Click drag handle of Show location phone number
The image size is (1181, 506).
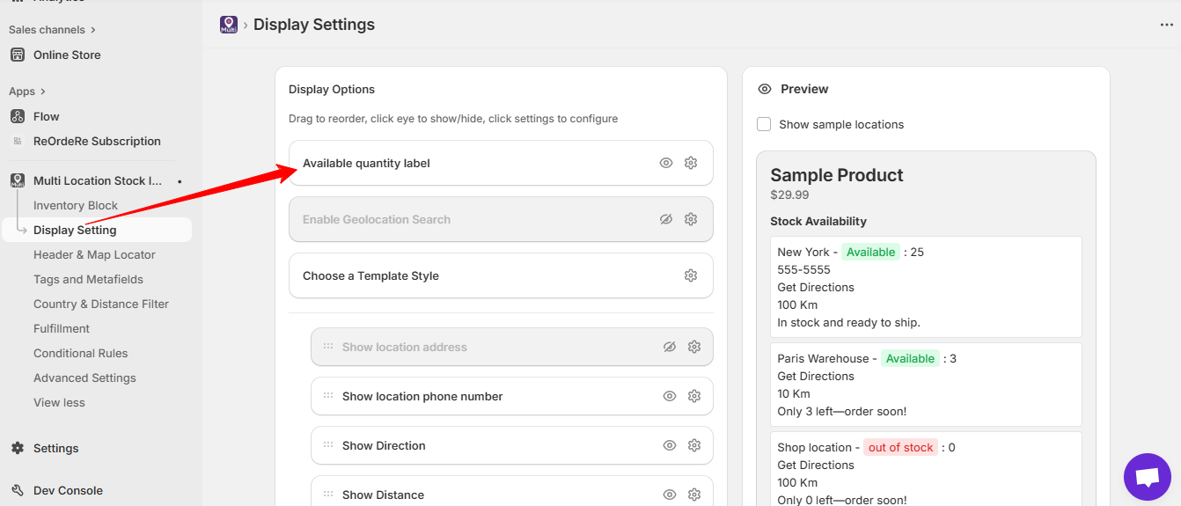(x=328, y=396)
